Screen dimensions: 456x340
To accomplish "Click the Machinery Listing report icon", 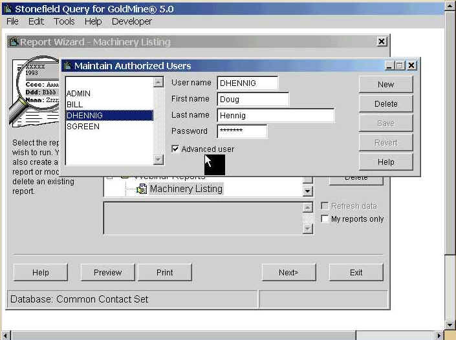I will coord(142,189).
